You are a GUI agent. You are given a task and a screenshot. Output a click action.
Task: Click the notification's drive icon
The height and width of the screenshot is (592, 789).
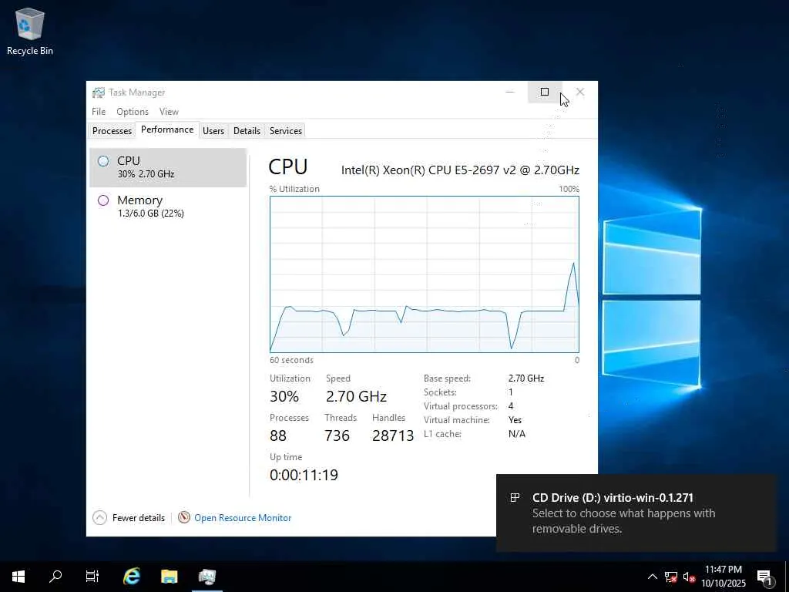[x=515, y=497]
